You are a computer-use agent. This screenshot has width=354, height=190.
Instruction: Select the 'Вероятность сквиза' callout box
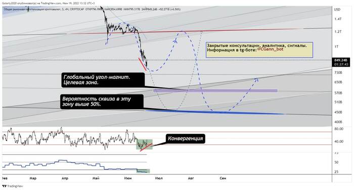pyautogui.click(x=102, y=102)
